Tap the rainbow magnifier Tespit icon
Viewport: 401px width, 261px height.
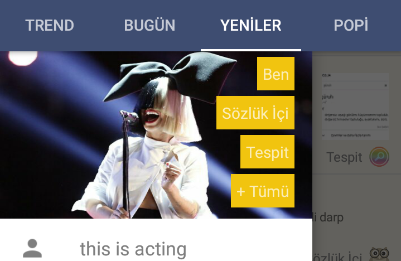coord(379,157)
